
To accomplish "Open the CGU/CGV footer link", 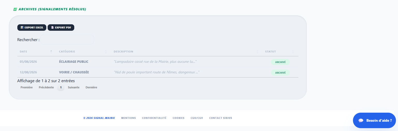I will coord(197,118).
